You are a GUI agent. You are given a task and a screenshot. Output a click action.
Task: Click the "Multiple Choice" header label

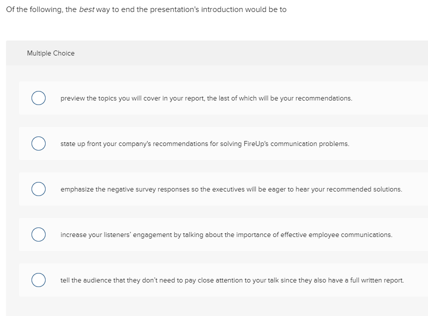pyautogui.click(x=51, y=53)
